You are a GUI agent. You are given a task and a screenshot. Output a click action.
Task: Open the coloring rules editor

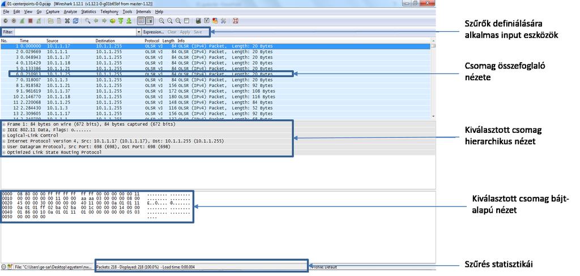pos(215,21)
